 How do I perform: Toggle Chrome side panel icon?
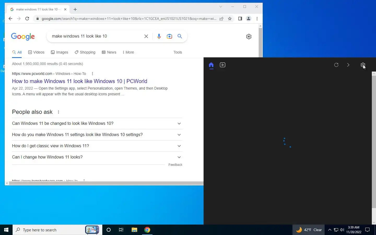click(240, 19)
